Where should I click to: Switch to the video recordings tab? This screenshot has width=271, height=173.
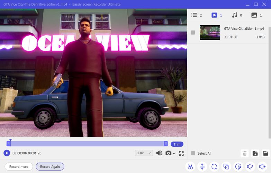(217, 15)
